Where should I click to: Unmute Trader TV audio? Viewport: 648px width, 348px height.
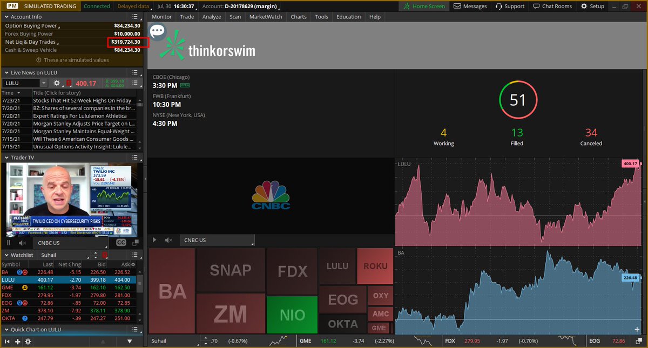(22, 243)
